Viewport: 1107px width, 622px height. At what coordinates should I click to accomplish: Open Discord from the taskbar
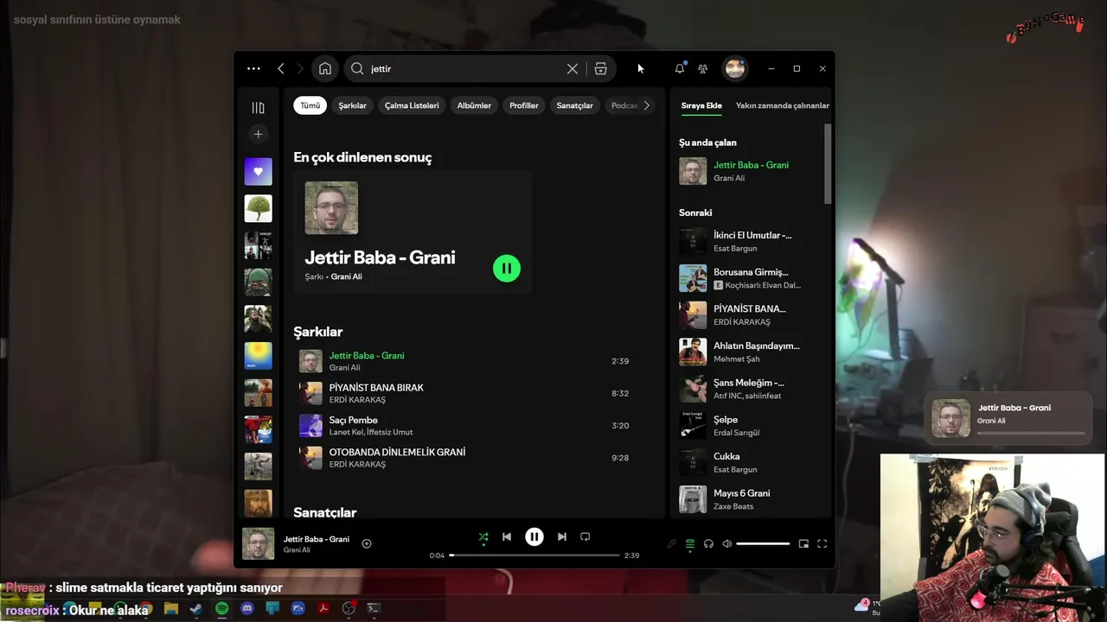coord(247,608)
